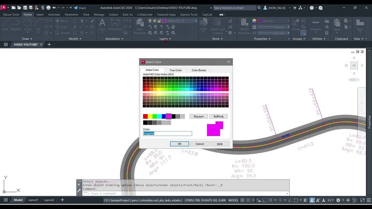Click OK in Select Color dialog

click(x=180, y=144)
